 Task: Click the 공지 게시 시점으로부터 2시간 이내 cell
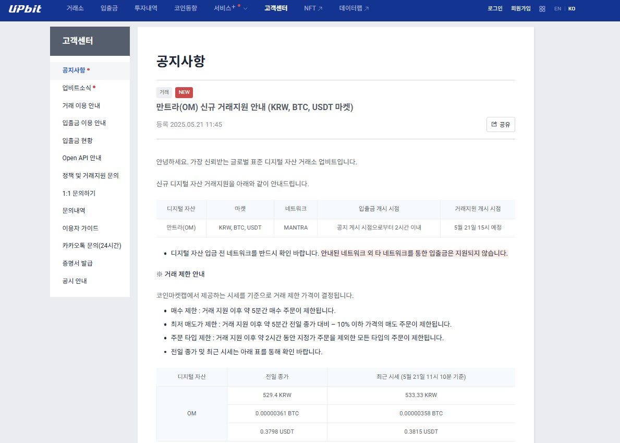click(x=379, y=228)
